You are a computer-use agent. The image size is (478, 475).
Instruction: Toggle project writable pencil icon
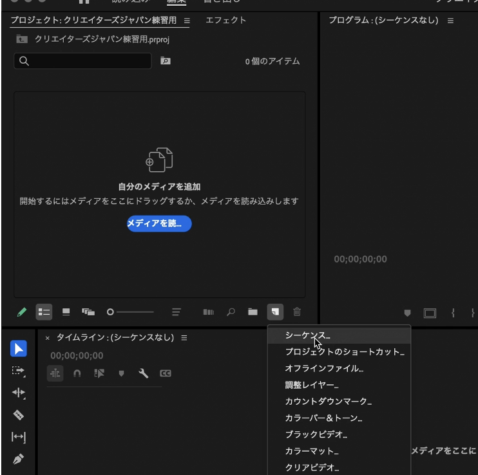[x=22, y=312]
